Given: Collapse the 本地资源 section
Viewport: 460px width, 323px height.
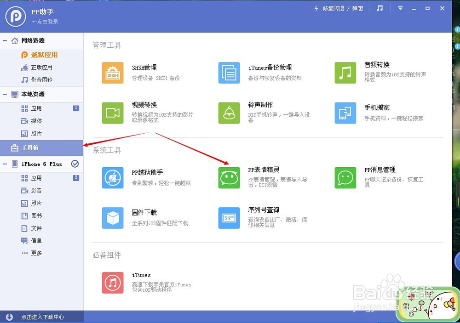Looking at the screenshot, I should [5, 94].
